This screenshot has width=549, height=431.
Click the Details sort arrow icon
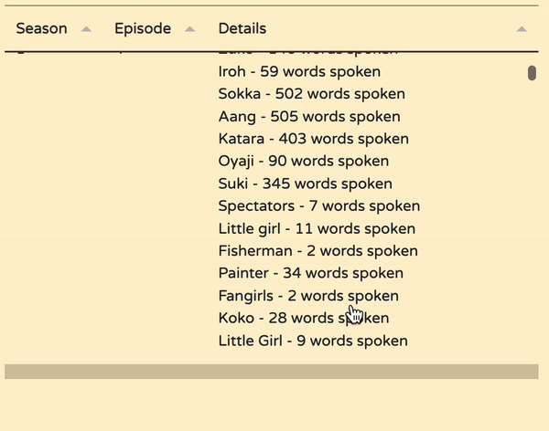tap(521, 29)
